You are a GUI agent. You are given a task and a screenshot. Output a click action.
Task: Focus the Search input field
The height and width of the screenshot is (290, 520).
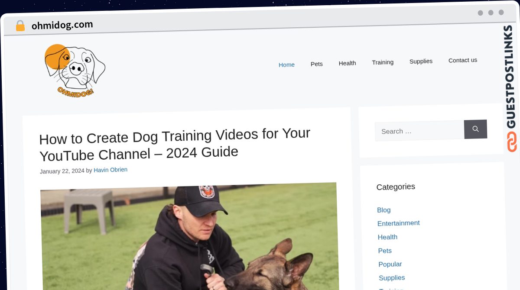(419, 131)
